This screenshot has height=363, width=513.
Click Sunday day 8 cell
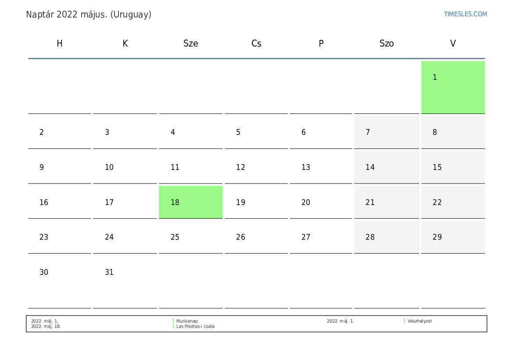click(x=453, y=132)
